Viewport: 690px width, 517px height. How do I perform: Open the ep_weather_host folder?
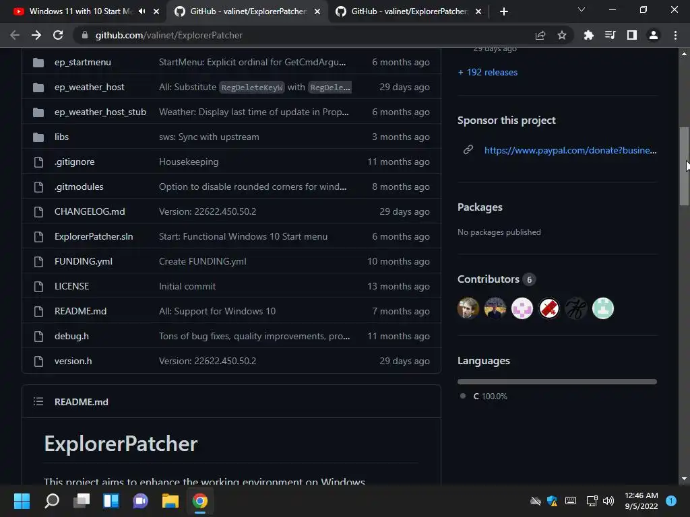(90, 87)
